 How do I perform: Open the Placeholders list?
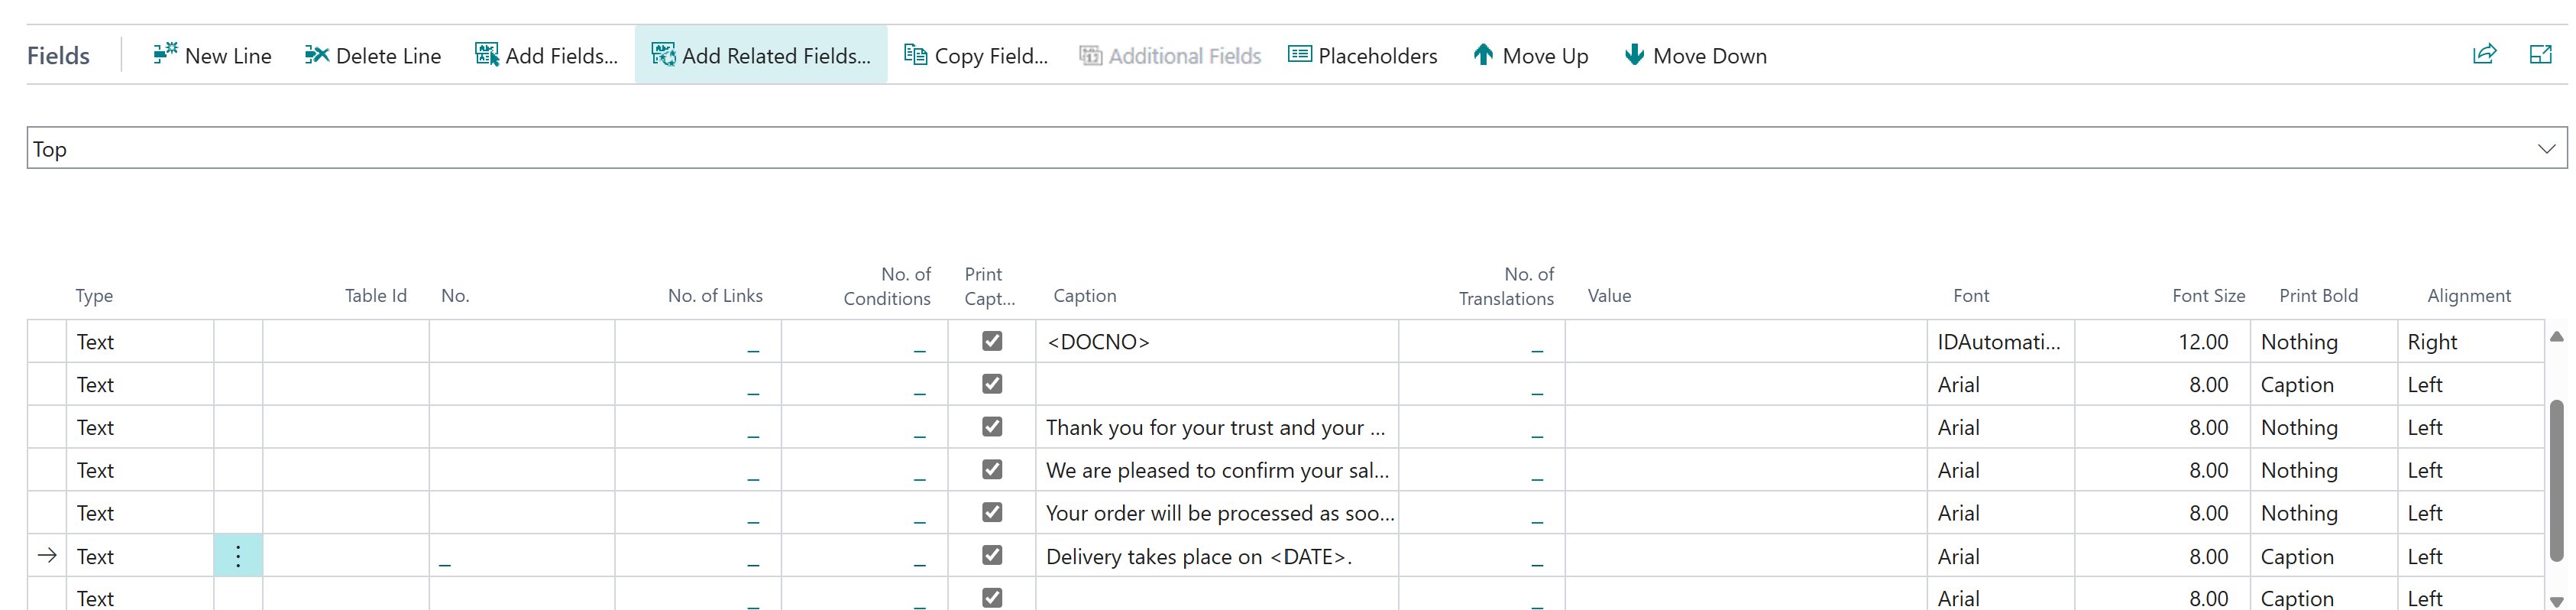pos(1362,55)
